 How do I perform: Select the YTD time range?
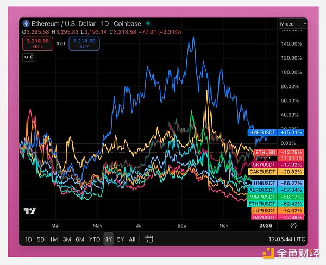(95, 239)
